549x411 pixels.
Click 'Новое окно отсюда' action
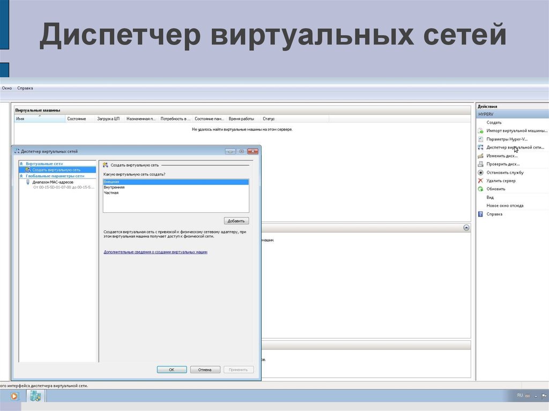point(505,206)
